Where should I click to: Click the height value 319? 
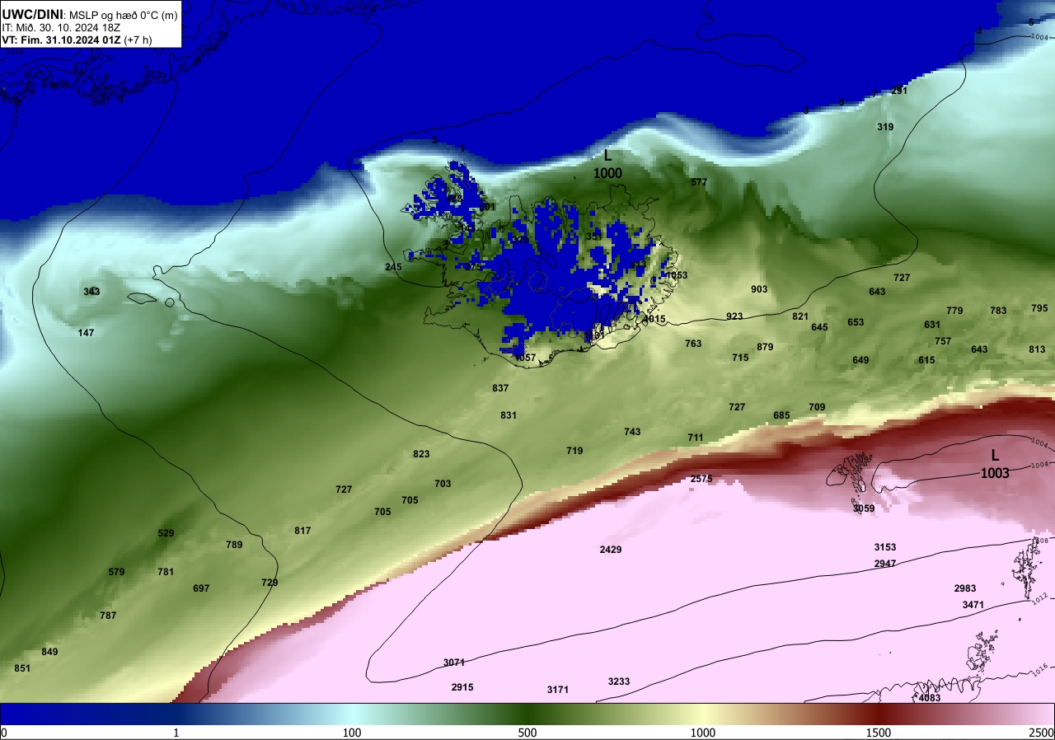(885, 127)
